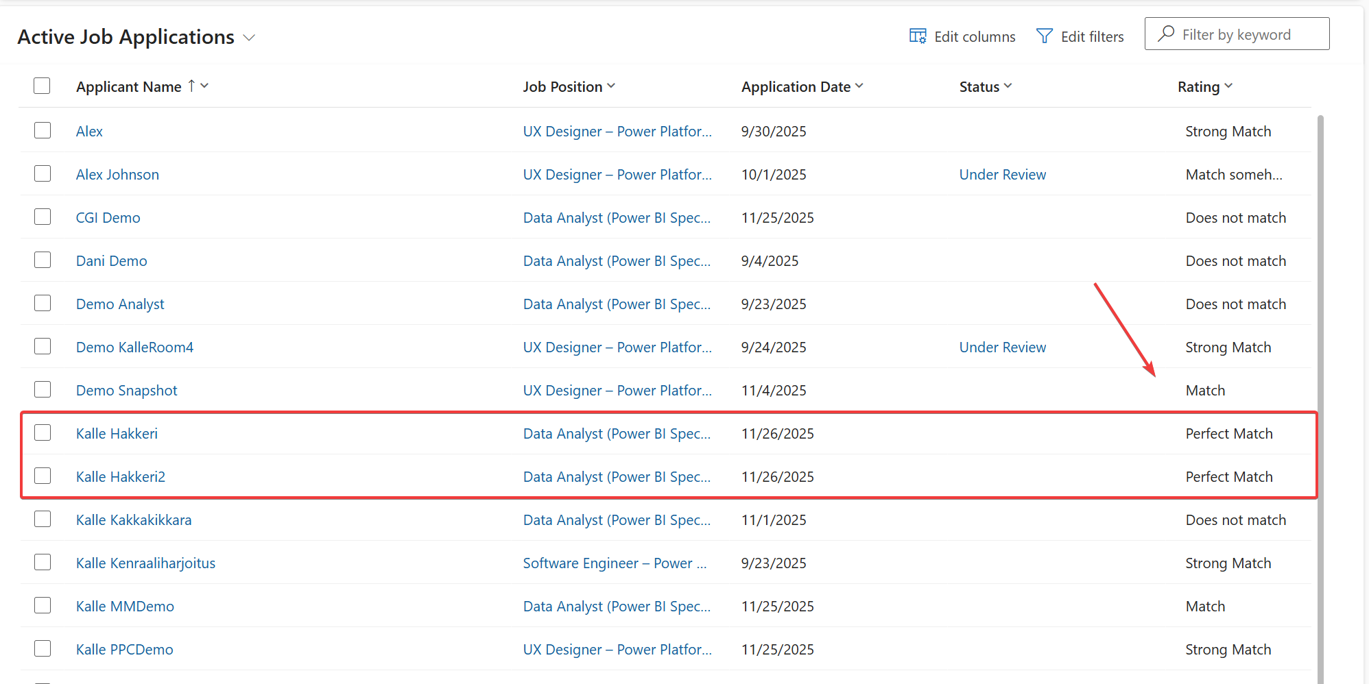1369x684 pixels.
Task: Click the Edit filters funnel icon
Action: 1044,36
